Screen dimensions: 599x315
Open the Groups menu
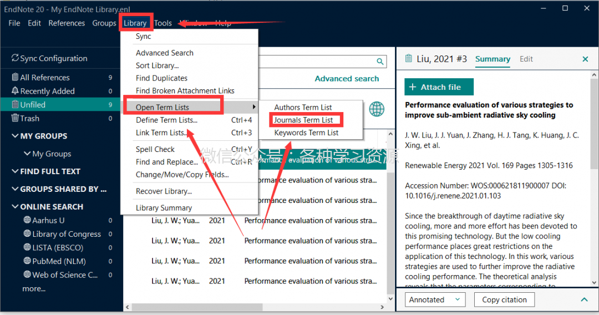[x=104, y=23]
